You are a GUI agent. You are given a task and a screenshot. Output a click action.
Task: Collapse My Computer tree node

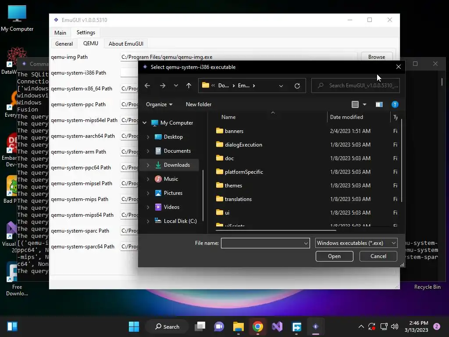pos(145,123)
